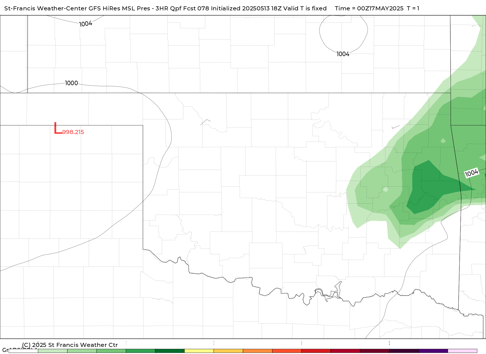
Task: Click the '(C) 2025 St Francis Weather Ctr' copyright
Action: pos(70,345)
